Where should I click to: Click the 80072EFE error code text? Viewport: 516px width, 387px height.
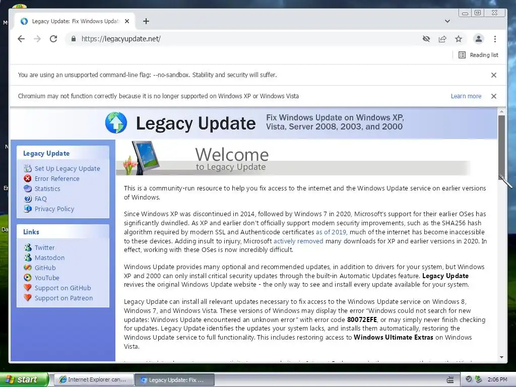point(362,320)
